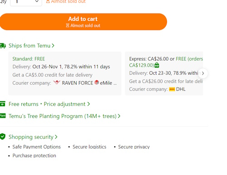Viewport: 227px width, 175px height.
Task: Show next shipping option with arrow
Action: [203, 73]
